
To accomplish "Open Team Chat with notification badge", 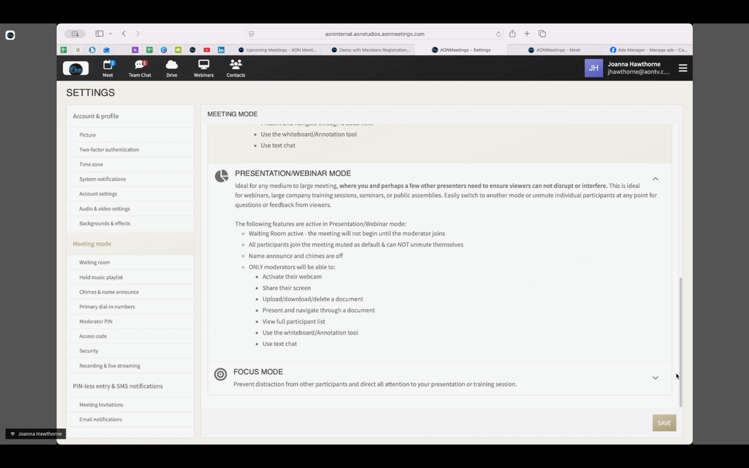I will coord(139,64).
